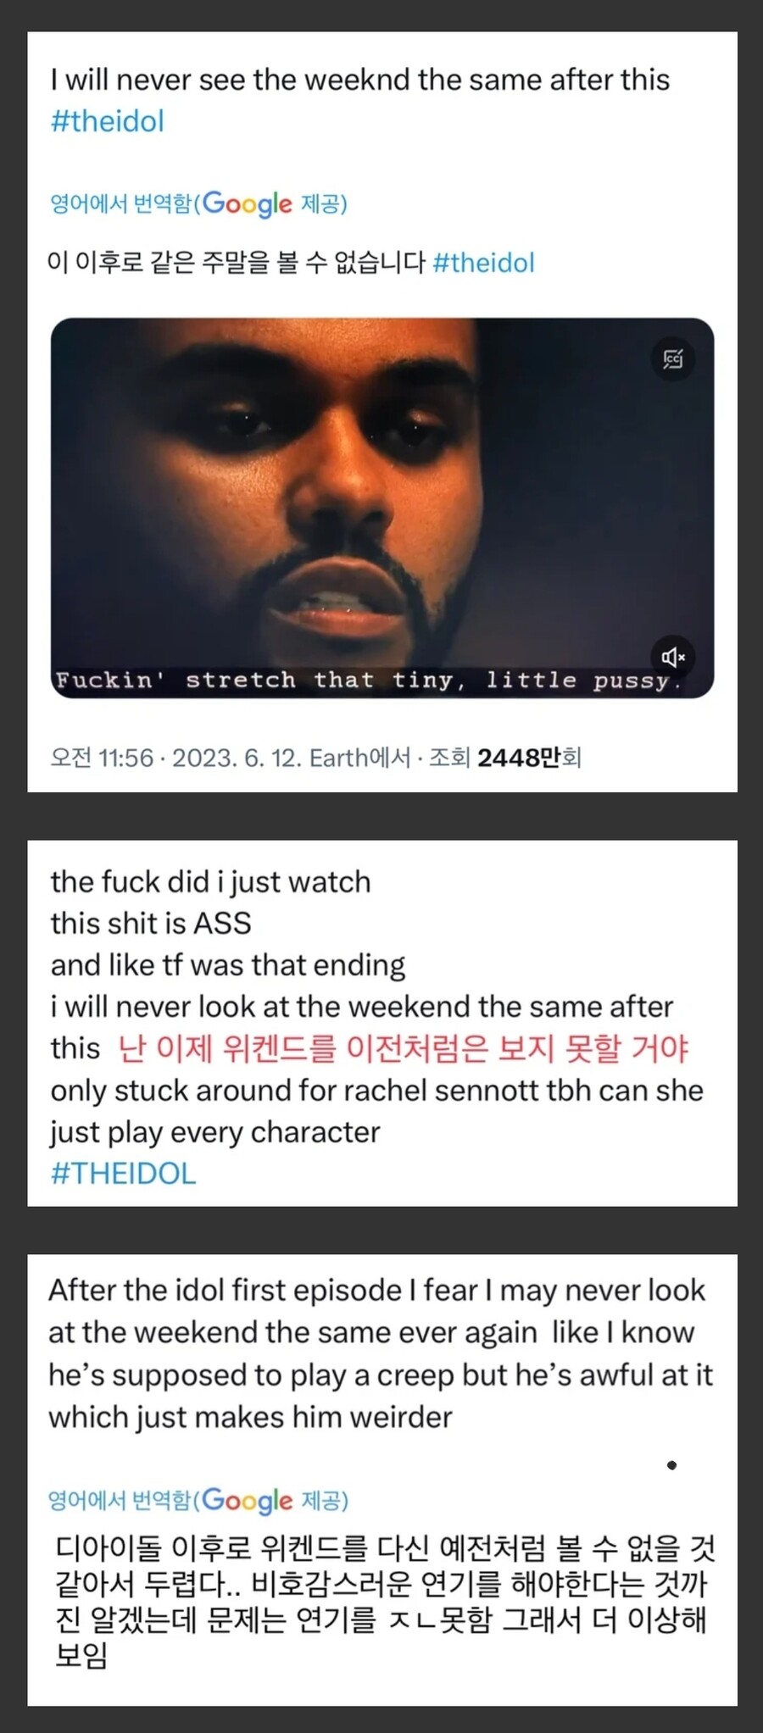Viewport: 763px width, 1733px height.
Task: Click the '영어에서 번역함' label in third tweet
Action: [121, 1501]
